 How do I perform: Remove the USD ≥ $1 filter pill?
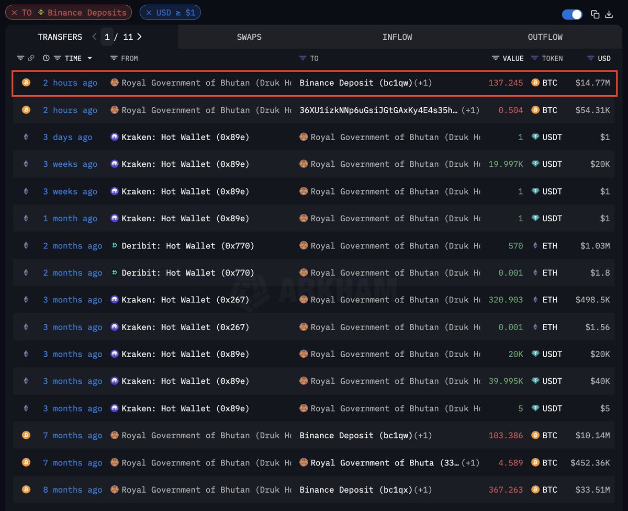coord(150,12)
